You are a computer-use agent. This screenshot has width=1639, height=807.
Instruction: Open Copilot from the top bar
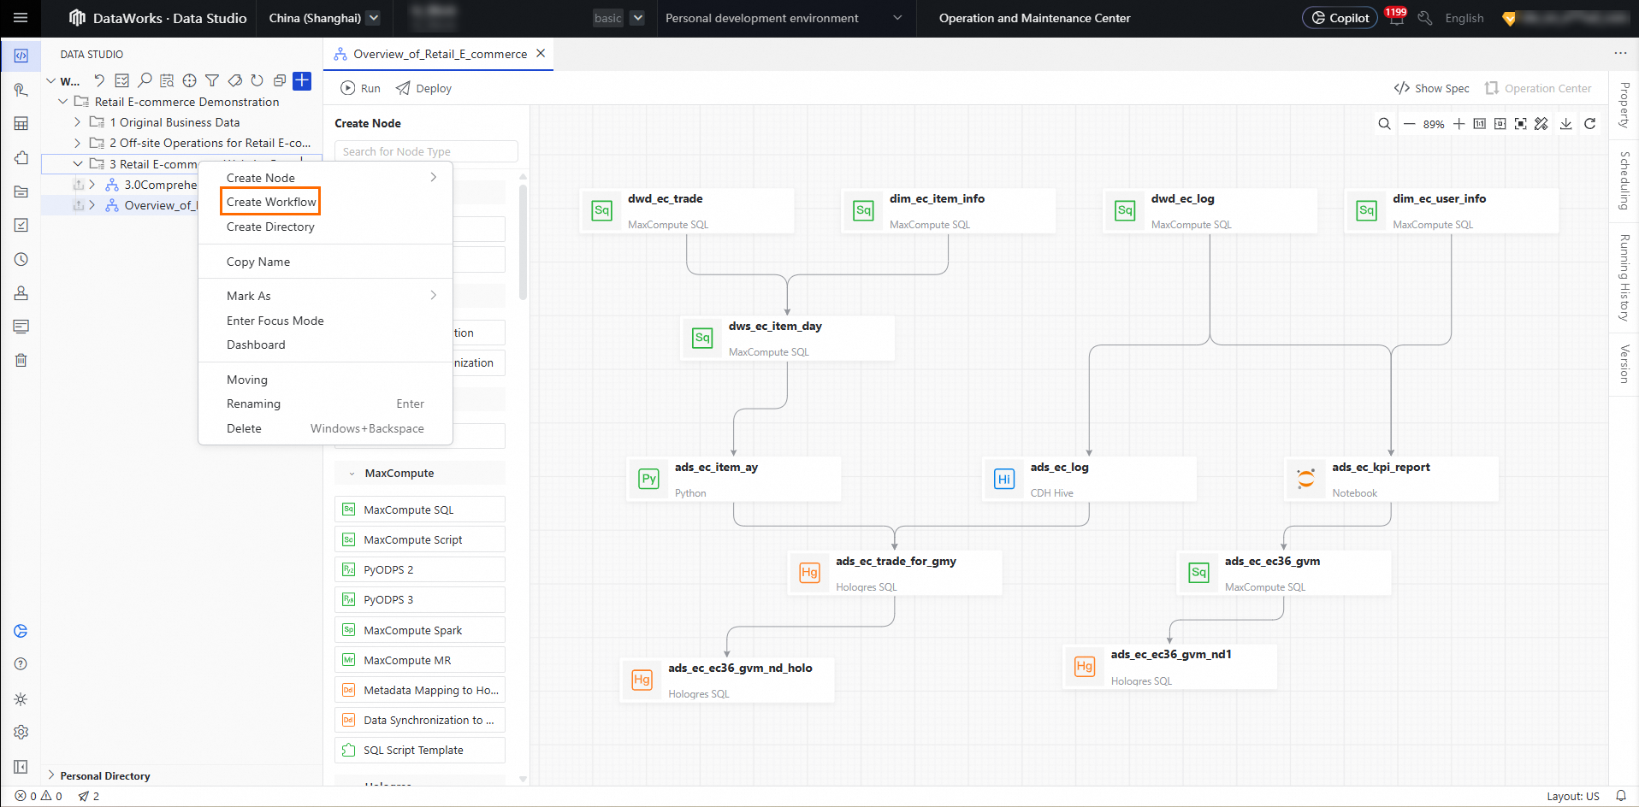pyautogui.click(x=1339, y=17)
